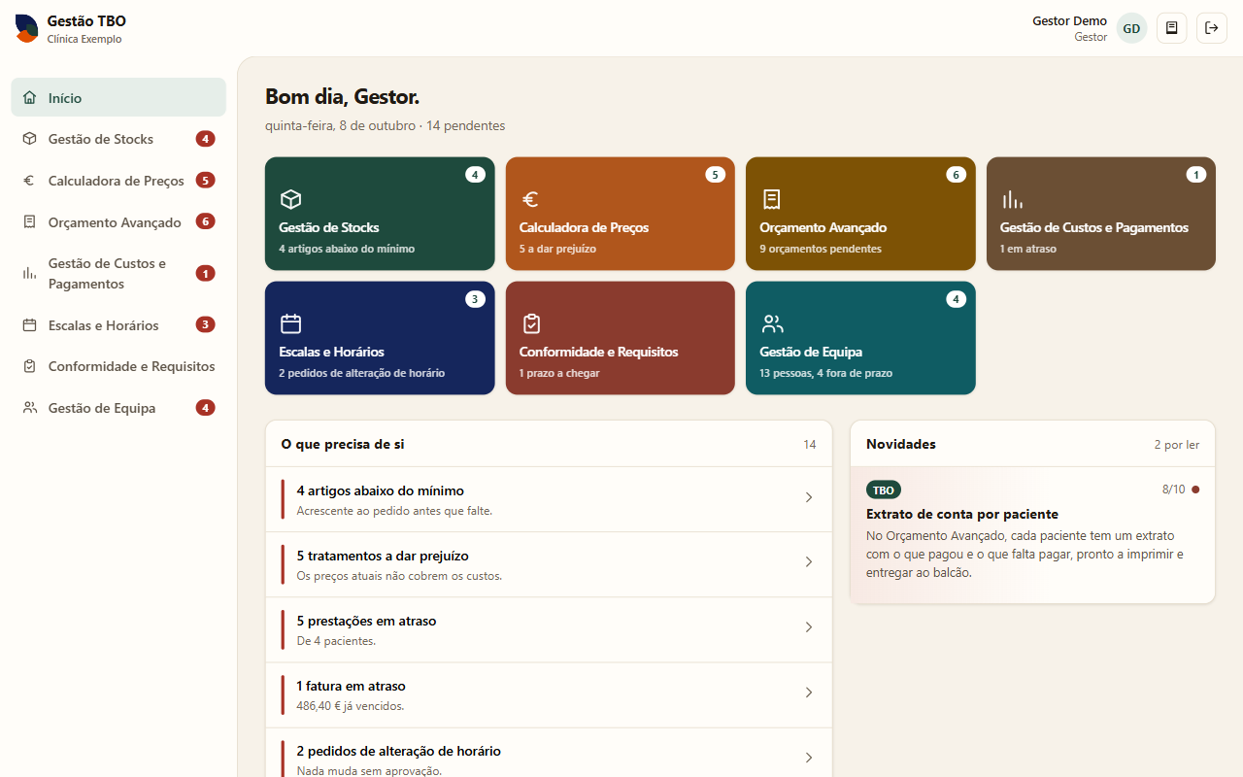
Task: Click the clipboard icon on the Conformidade card
Action: [x=530, y=323]
